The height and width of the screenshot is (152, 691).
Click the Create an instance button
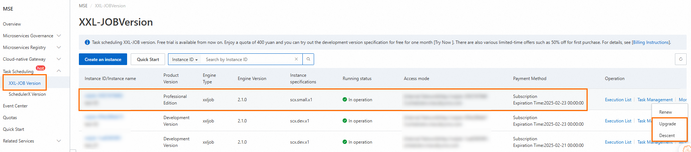coord(103,60)
